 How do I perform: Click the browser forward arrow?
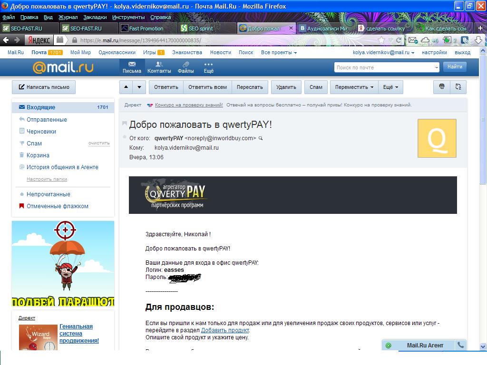17,40
